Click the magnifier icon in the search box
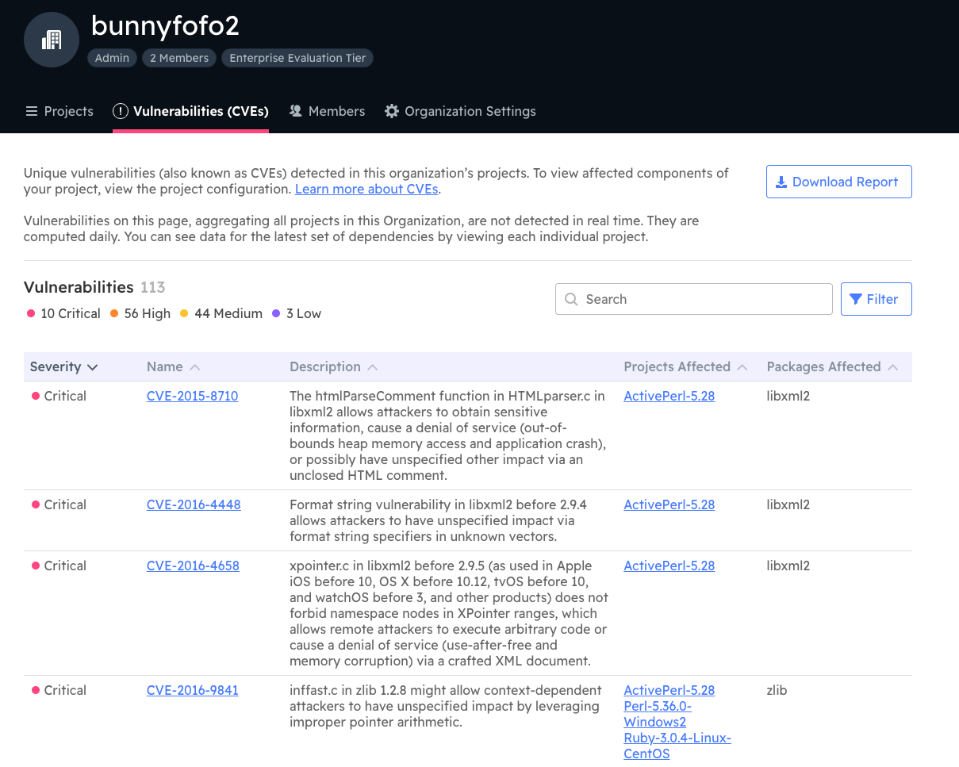 coord(571,299)
